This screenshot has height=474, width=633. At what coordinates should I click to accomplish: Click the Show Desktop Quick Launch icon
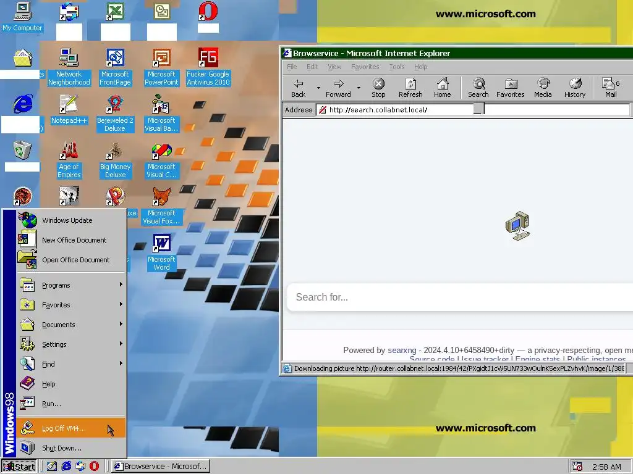tap(52, 467)
